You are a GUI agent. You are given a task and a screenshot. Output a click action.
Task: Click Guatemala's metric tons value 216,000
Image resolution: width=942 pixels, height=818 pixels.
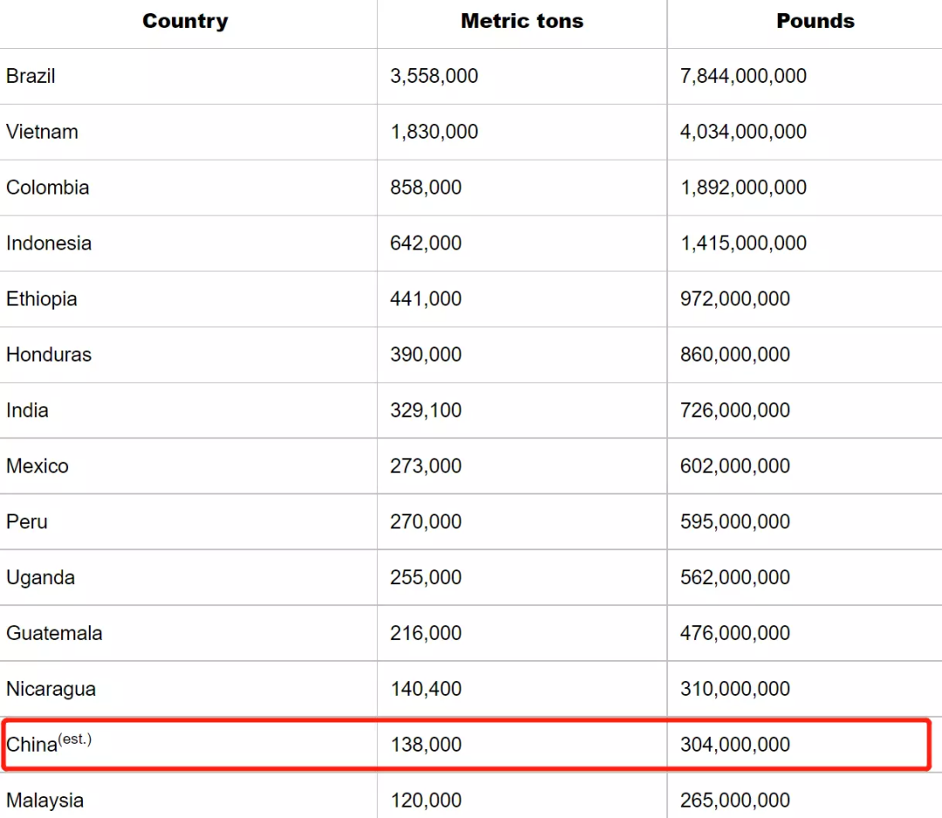[426, 634]
